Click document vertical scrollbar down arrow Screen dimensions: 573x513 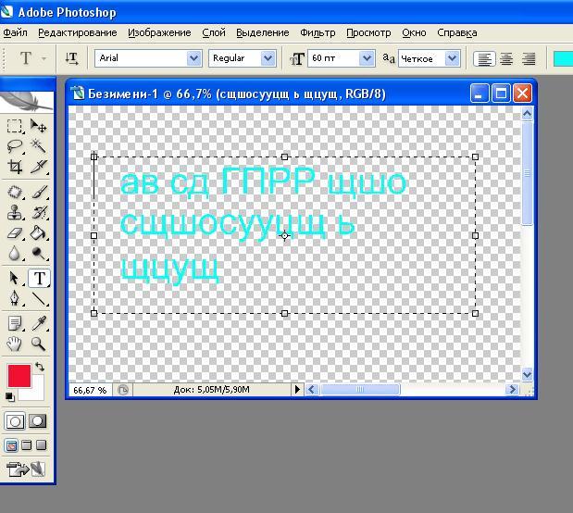tap(527, 374)
